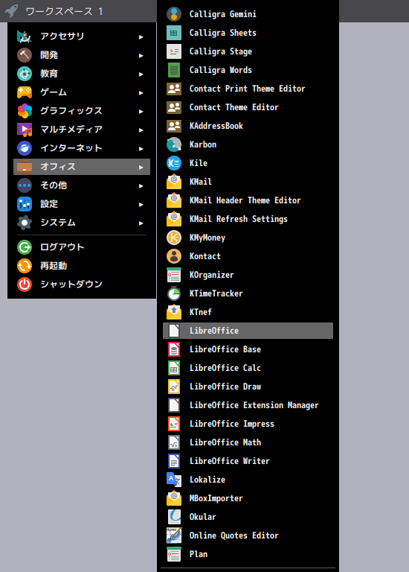Image resolution: width=409 pixels, height=572 pixels.
Task: Click the インターネット globe icon
Action: (x=25, y=148)
